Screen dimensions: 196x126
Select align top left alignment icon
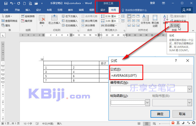[129, 16]
